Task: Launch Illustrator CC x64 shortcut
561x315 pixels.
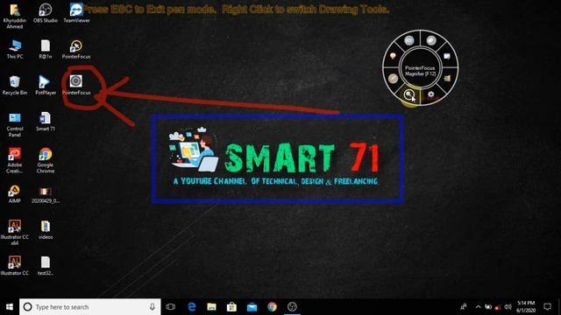Action: (x=15, y=233)
